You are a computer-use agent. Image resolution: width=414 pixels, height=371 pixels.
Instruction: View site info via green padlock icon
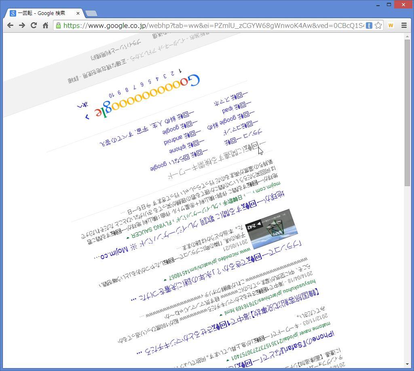click(x=58, y=25)
